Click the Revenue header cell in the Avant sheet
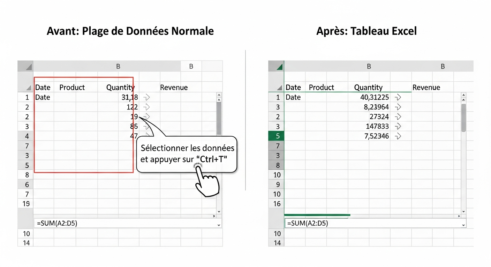Screen dimensions: 491x267 point(174,88)
